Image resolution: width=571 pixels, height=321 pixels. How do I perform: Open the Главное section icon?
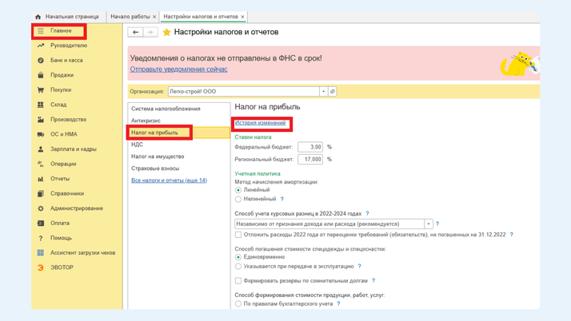41,31
